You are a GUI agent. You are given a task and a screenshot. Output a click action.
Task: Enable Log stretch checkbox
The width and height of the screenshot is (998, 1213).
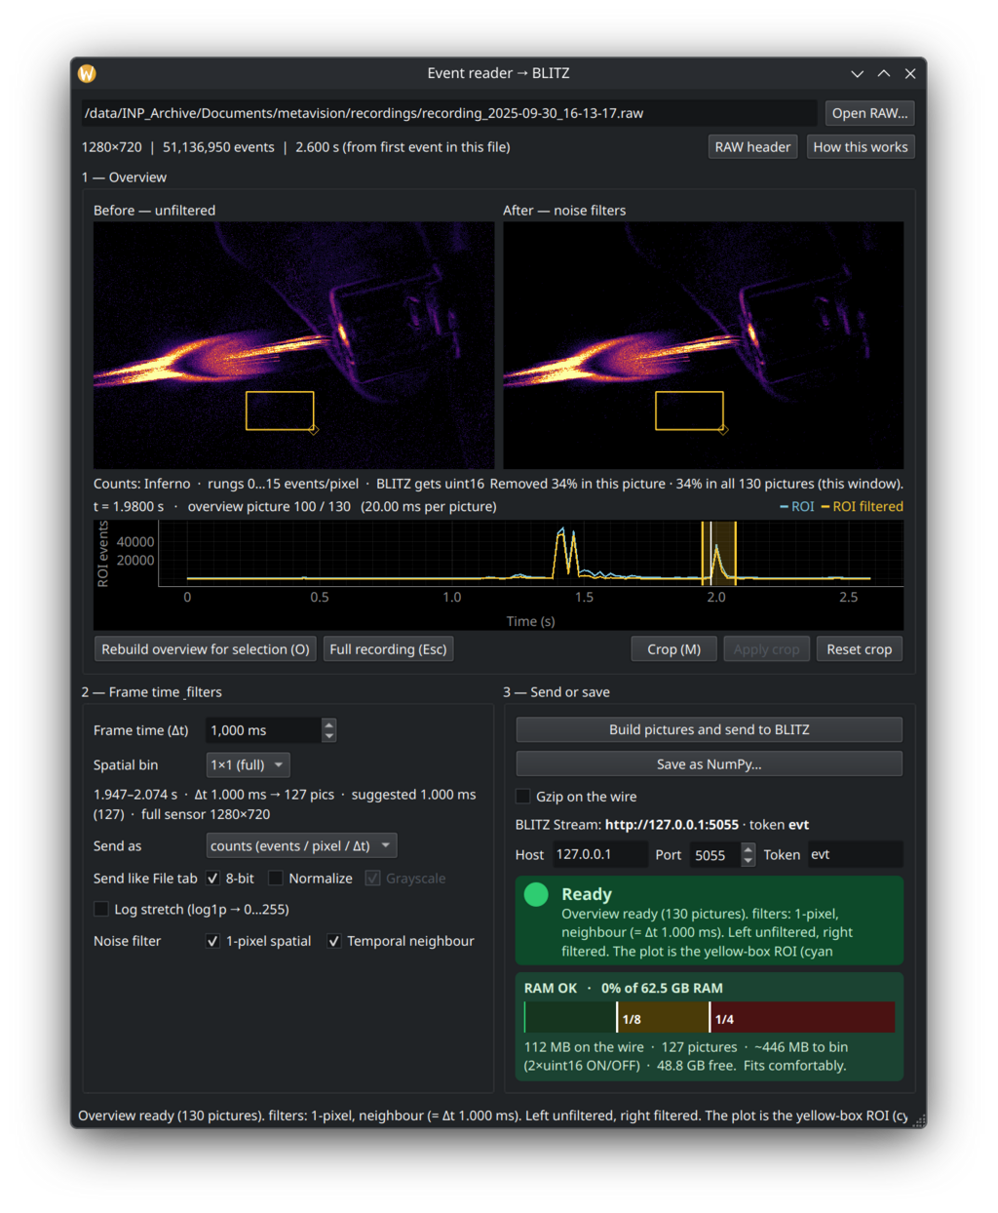100,910
